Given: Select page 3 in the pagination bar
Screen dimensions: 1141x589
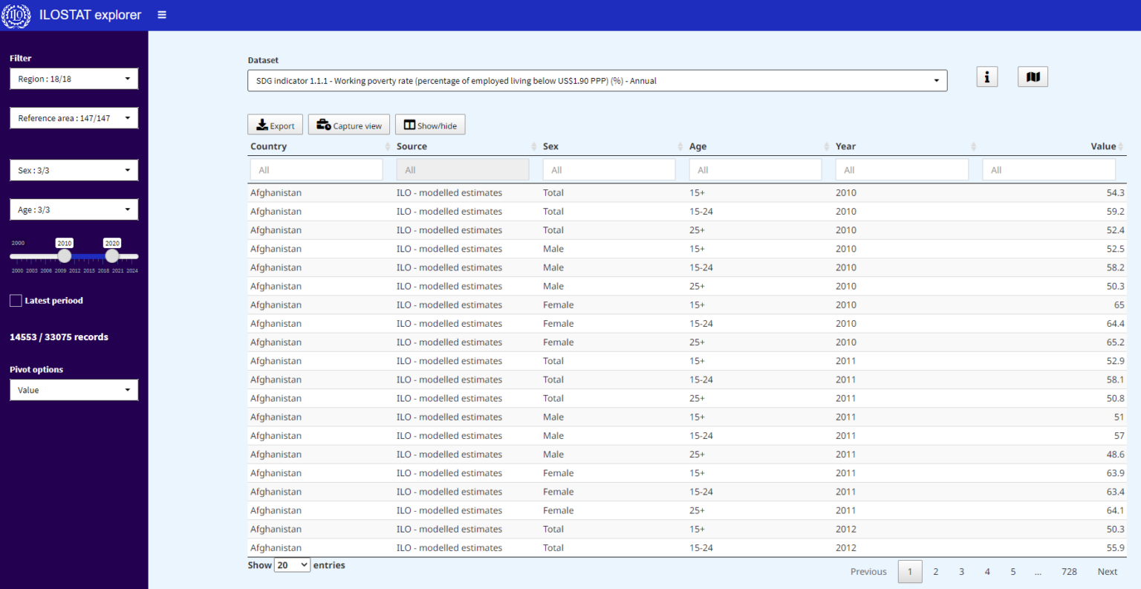Looking at the screenshot, I should [x=961, y=571].
